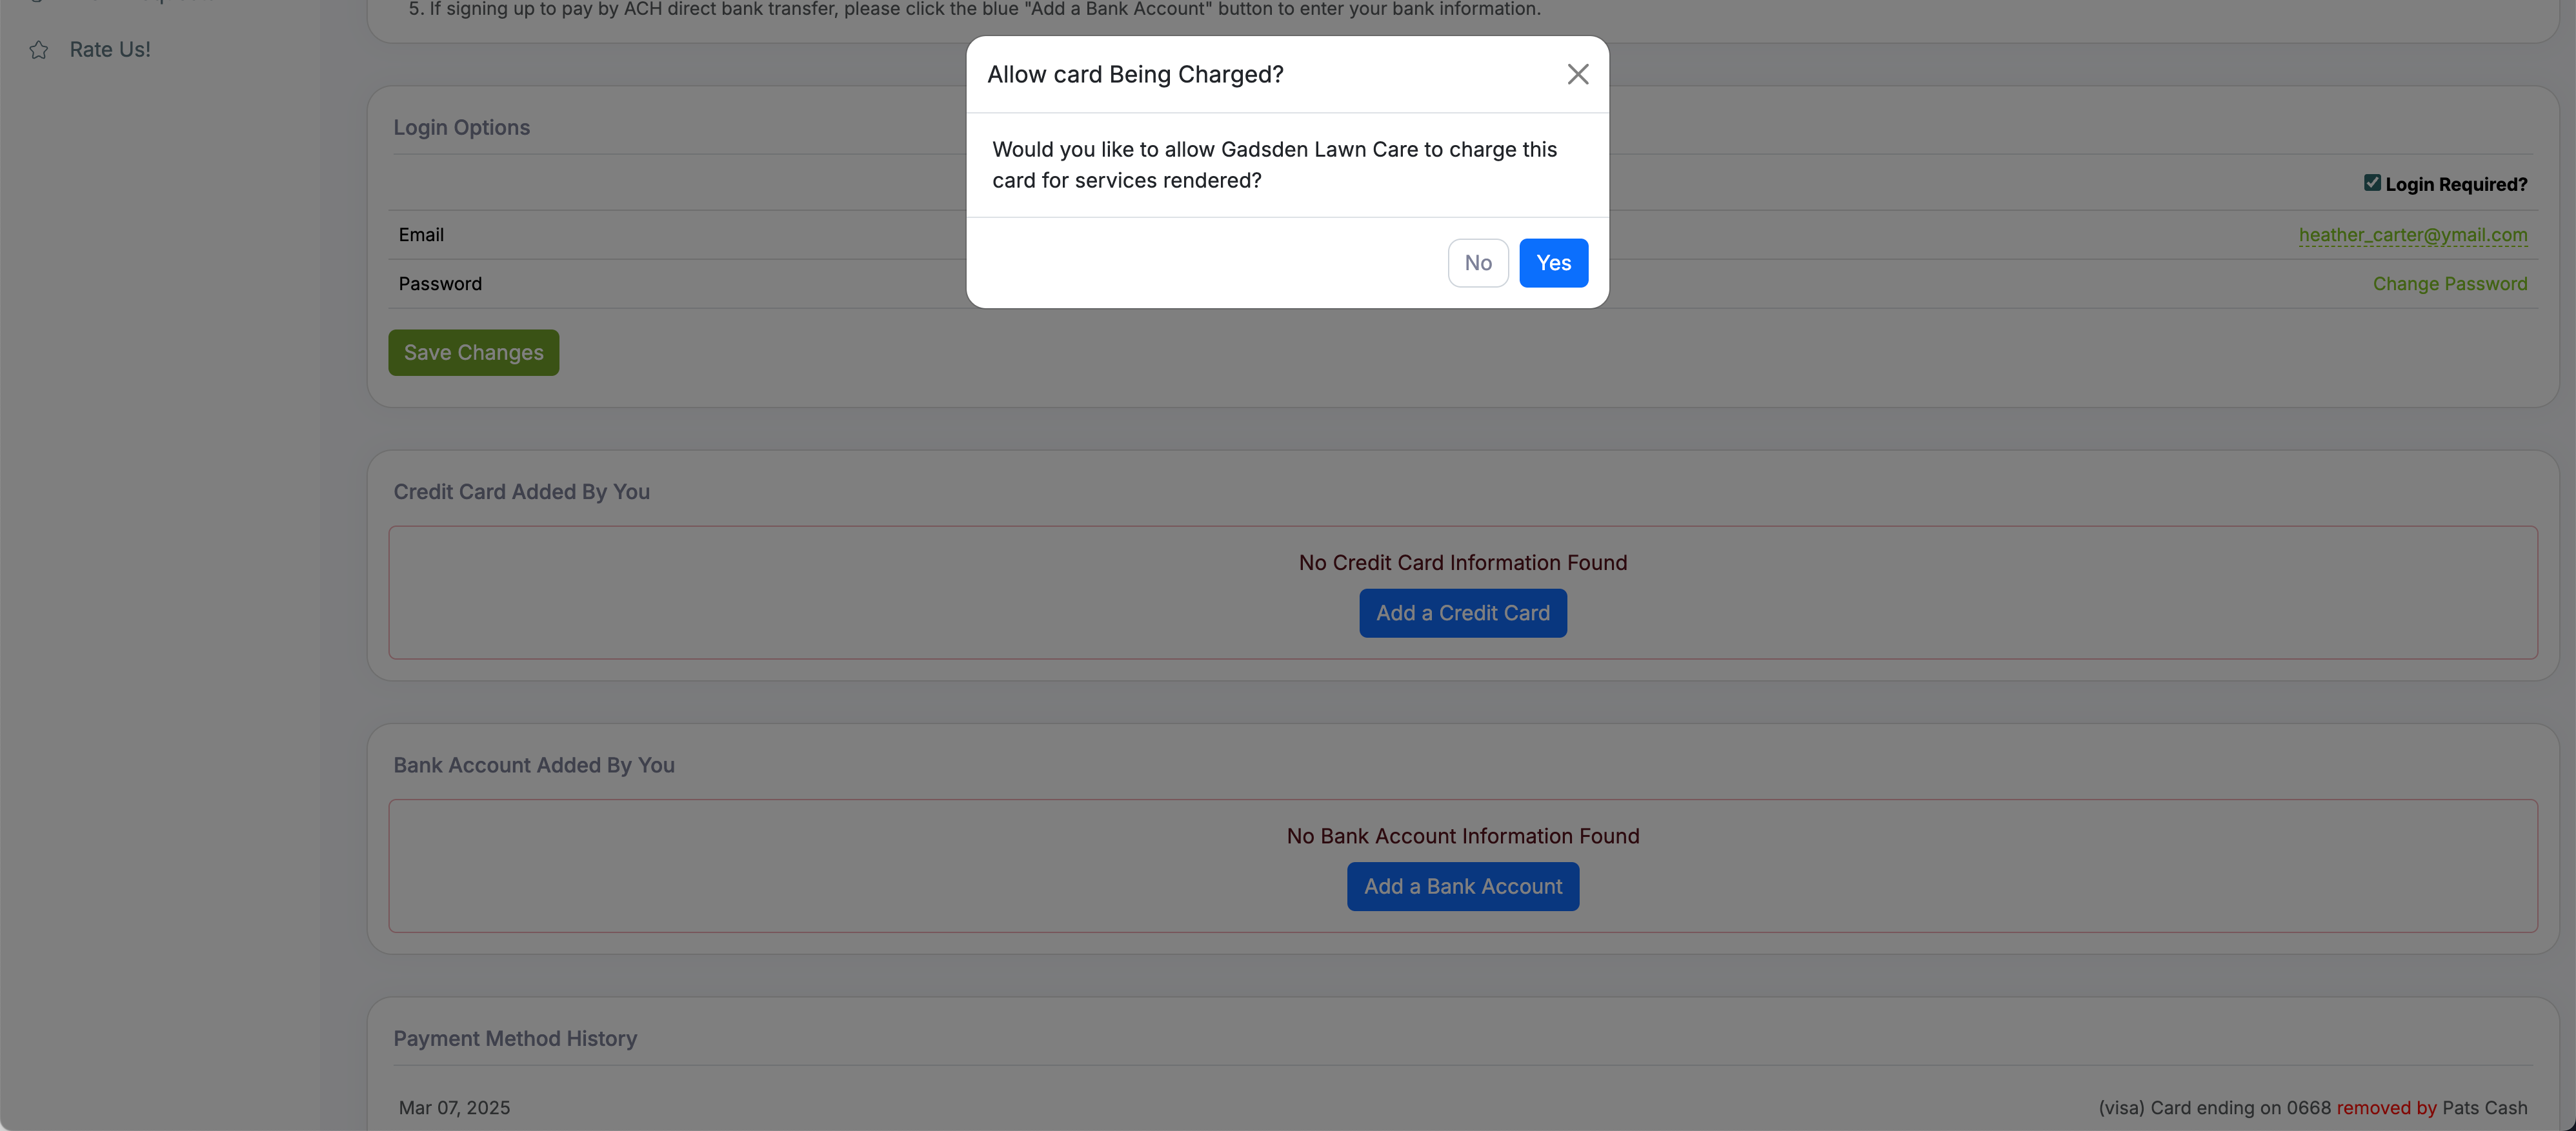Click the Email field row
This screenshot has height=1131, width=2576.
coord(421,234)
